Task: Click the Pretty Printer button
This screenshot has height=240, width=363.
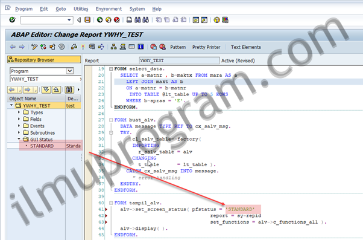Action: point(206,47)
